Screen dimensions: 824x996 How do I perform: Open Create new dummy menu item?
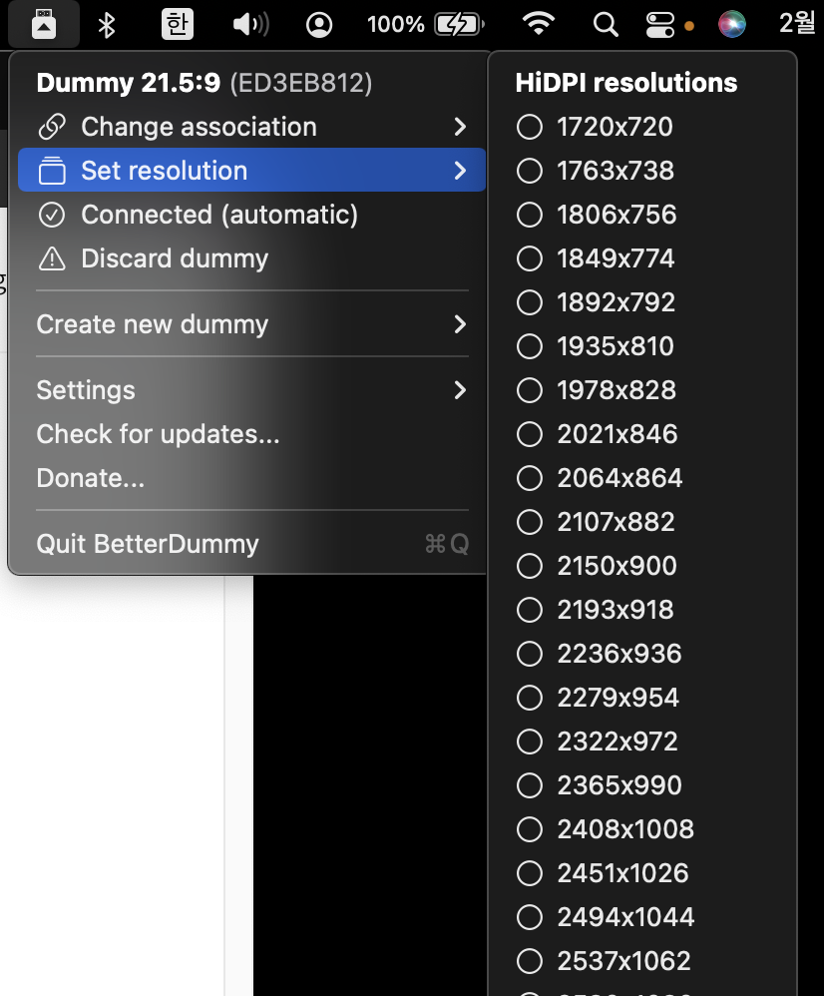click(252, 324)
